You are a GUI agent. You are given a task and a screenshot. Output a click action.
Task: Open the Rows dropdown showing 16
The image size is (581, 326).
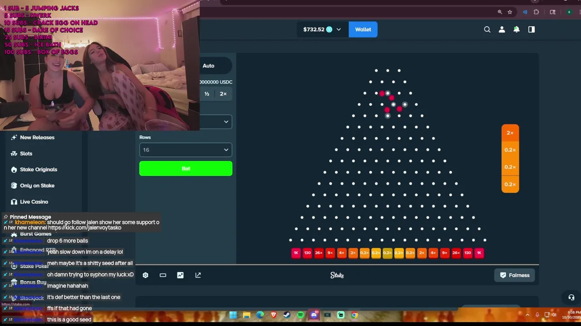[186, 150]
